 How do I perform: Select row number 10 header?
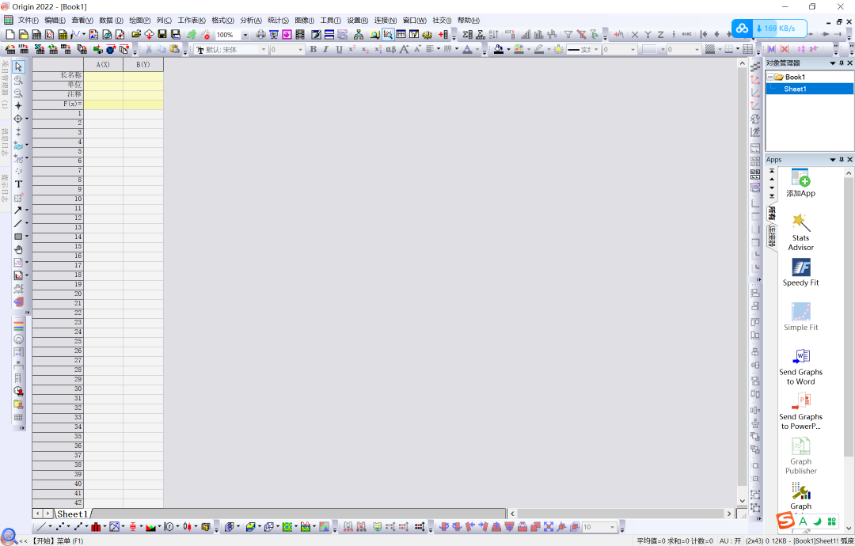(x=58, y=199)
